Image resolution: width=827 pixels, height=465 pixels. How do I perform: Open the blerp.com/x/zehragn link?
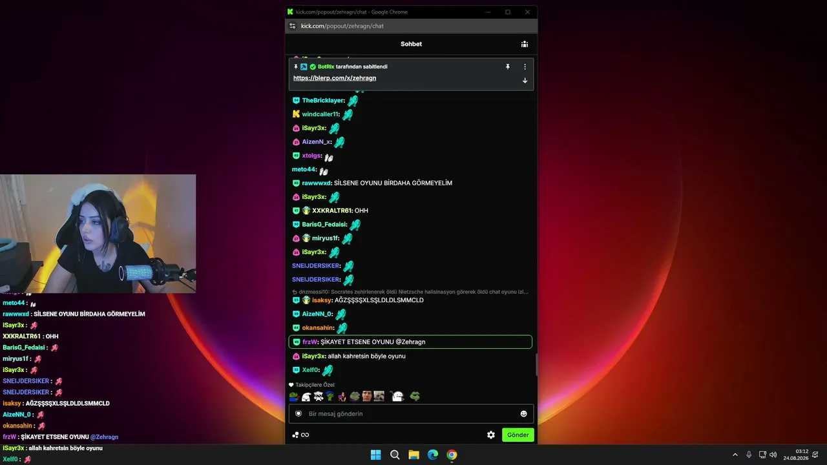point(335,78)
